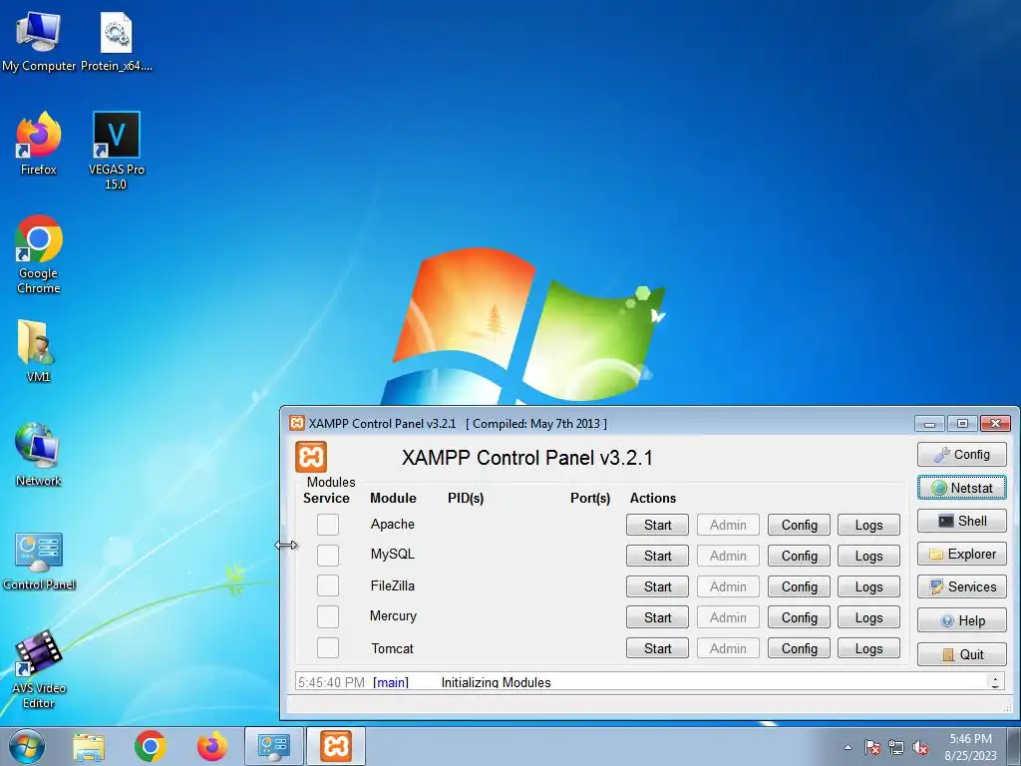The image size is (1021, 766).
Task: Tick the MySQL service checkbox
Action: 327,555
